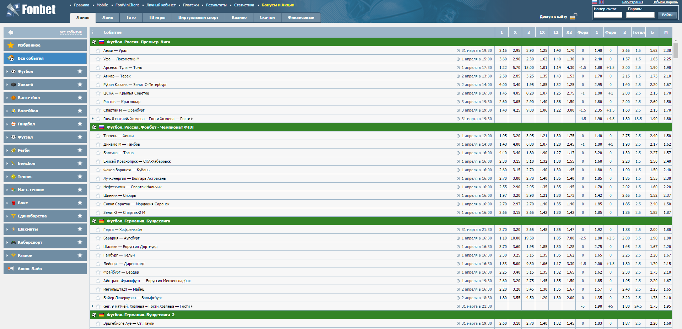
Task: Click soccer ball icon of Россия Премьер-Лига header
Action: click(94, 42)
